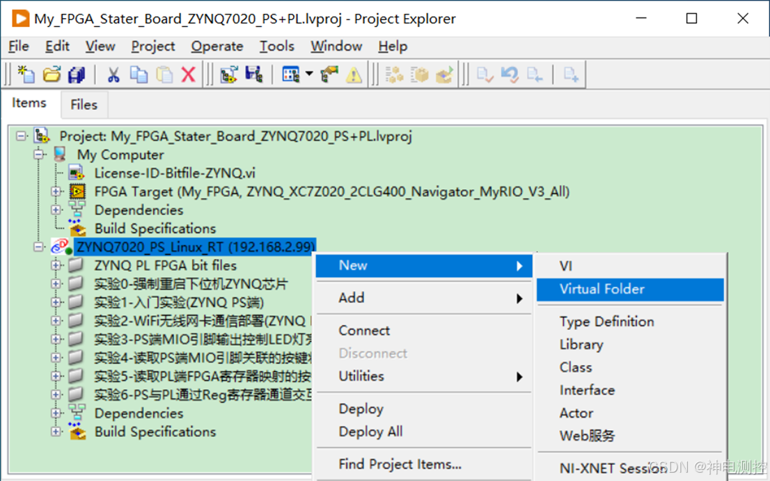Click the ZYNQ7020_PS_Linux_RT target icon
The width and height of the screenshot is (770, 481).
tap(61, 246)
